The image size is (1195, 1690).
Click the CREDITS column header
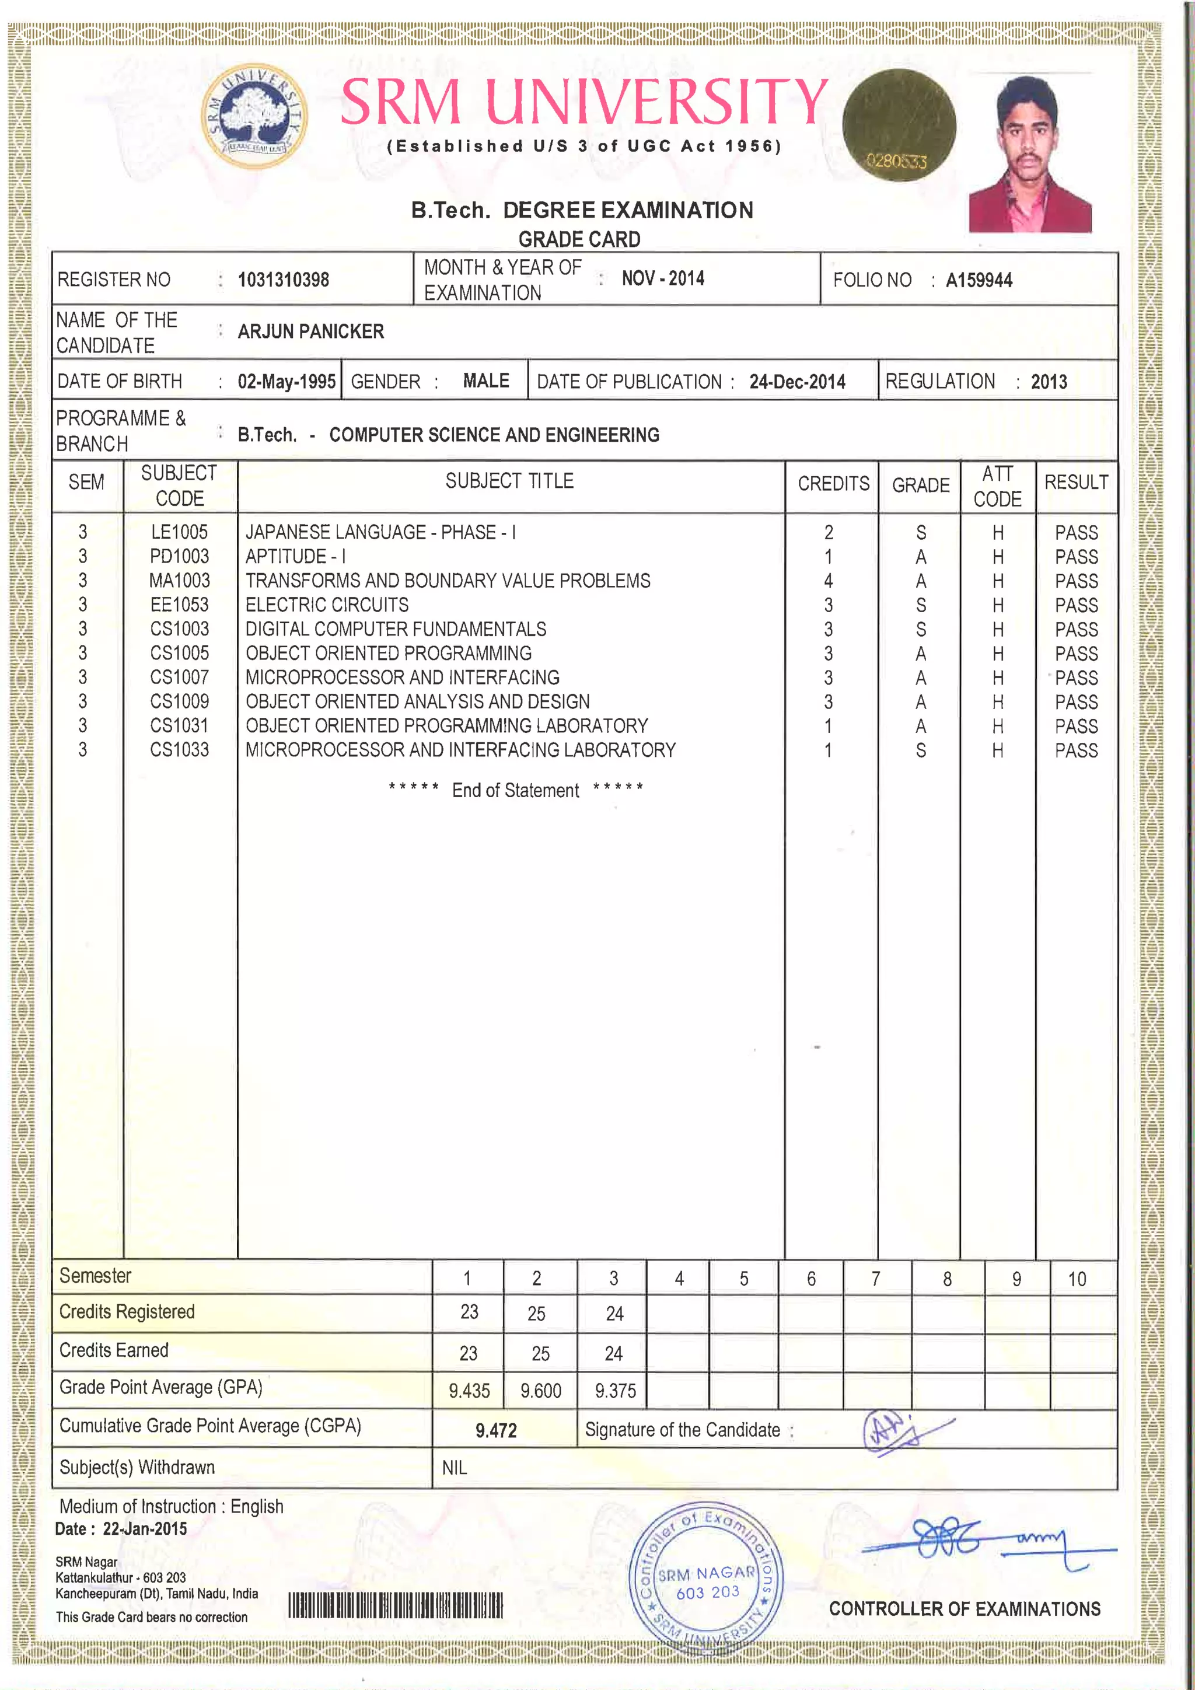coord(833,484)
